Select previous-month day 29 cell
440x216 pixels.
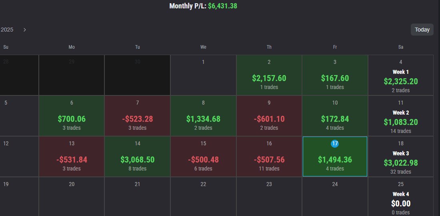(x=72, y=75)
